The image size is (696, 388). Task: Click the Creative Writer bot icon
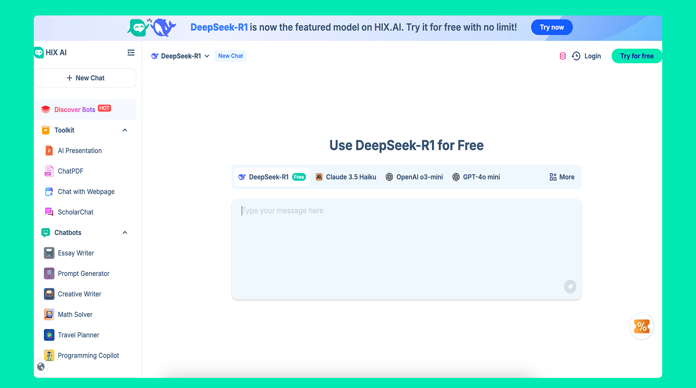click(49, 294)
